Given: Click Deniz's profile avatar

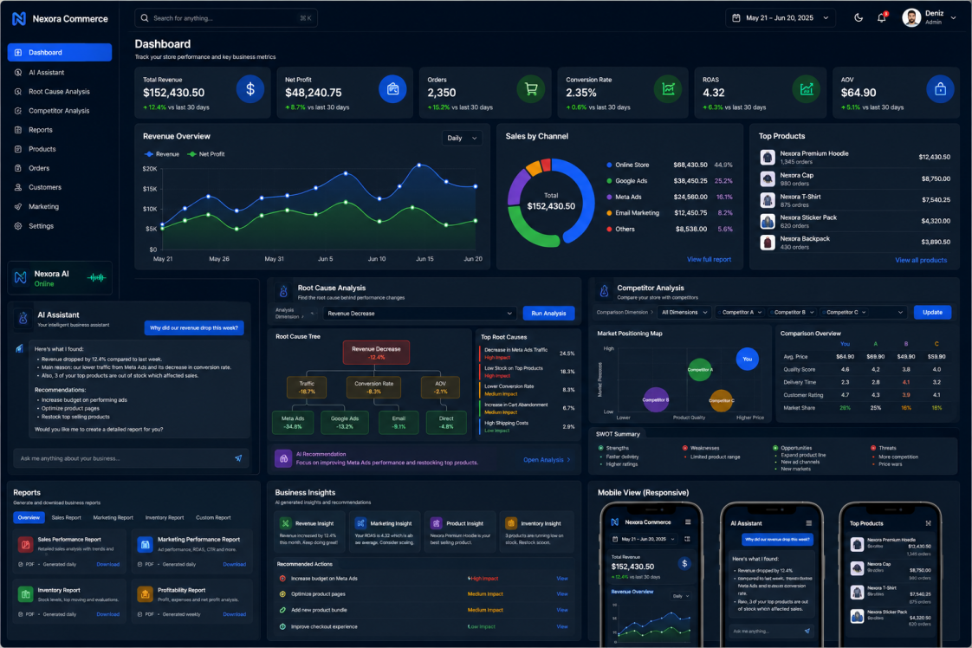Looking at the screenshot, I should 911,18.
